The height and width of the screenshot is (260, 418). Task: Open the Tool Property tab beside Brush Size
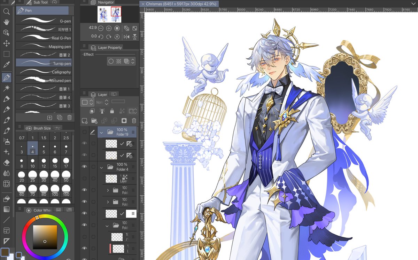pos(57,128)
